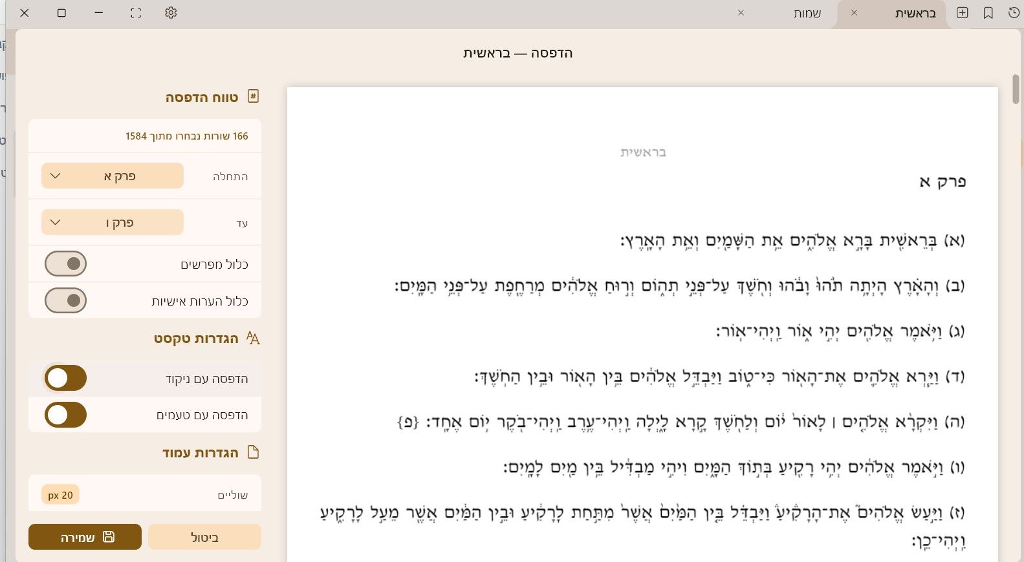1024x562 pixels.
Task: Open the התחלה dropdown showing פרק א
Action: (x=113, y=176)
